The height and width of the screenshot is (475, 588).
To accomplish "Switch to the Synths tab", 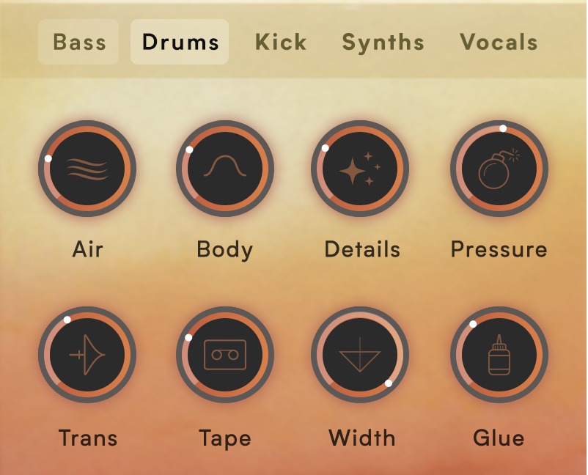I will (383, 42).
